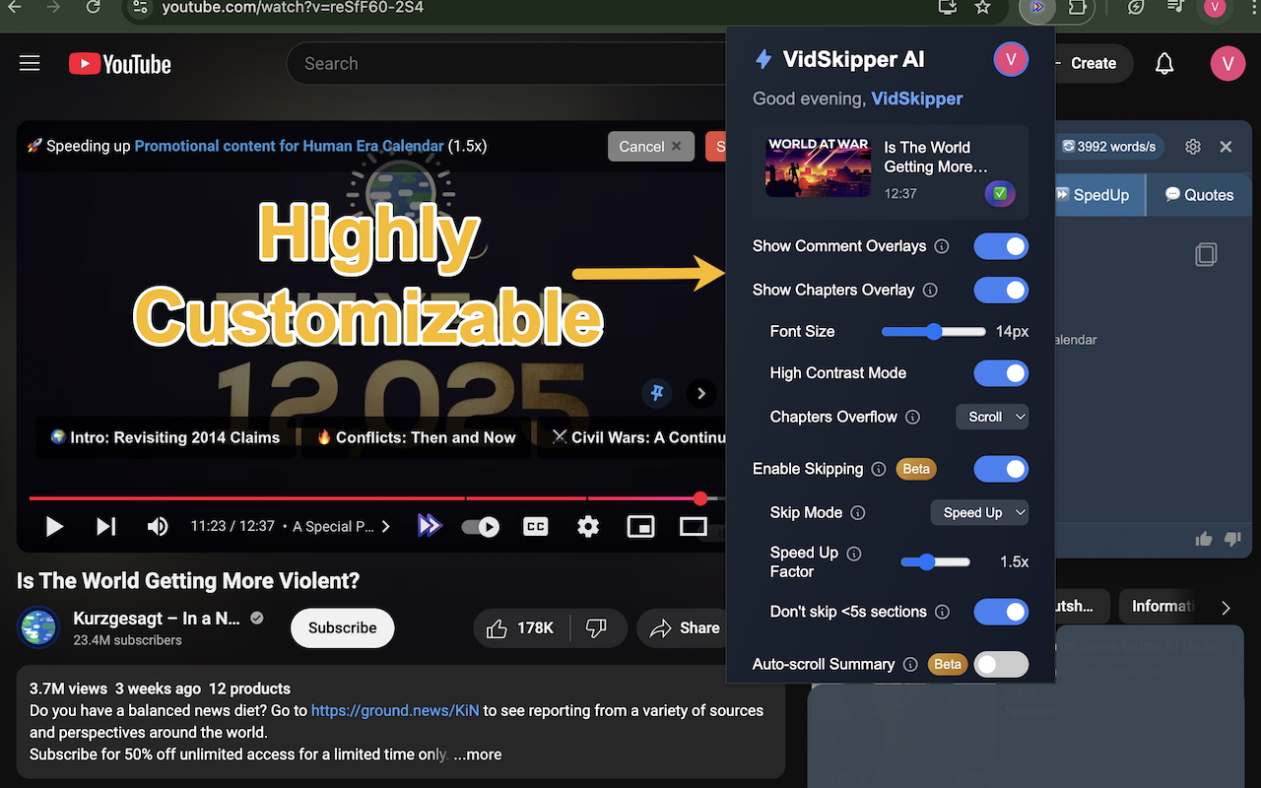The width and height of the screenshot is (1261, 788).
Task: Mute the video volume
Action: coord(158,527)
